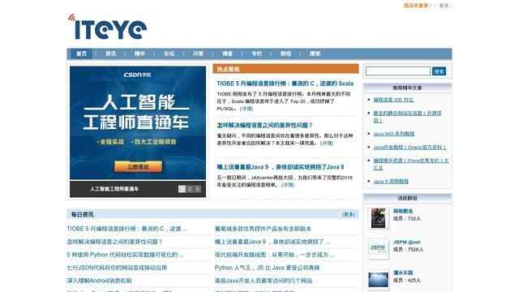
Task: Open recommended article Java NIO 系列教程
Action: point(394,134)
